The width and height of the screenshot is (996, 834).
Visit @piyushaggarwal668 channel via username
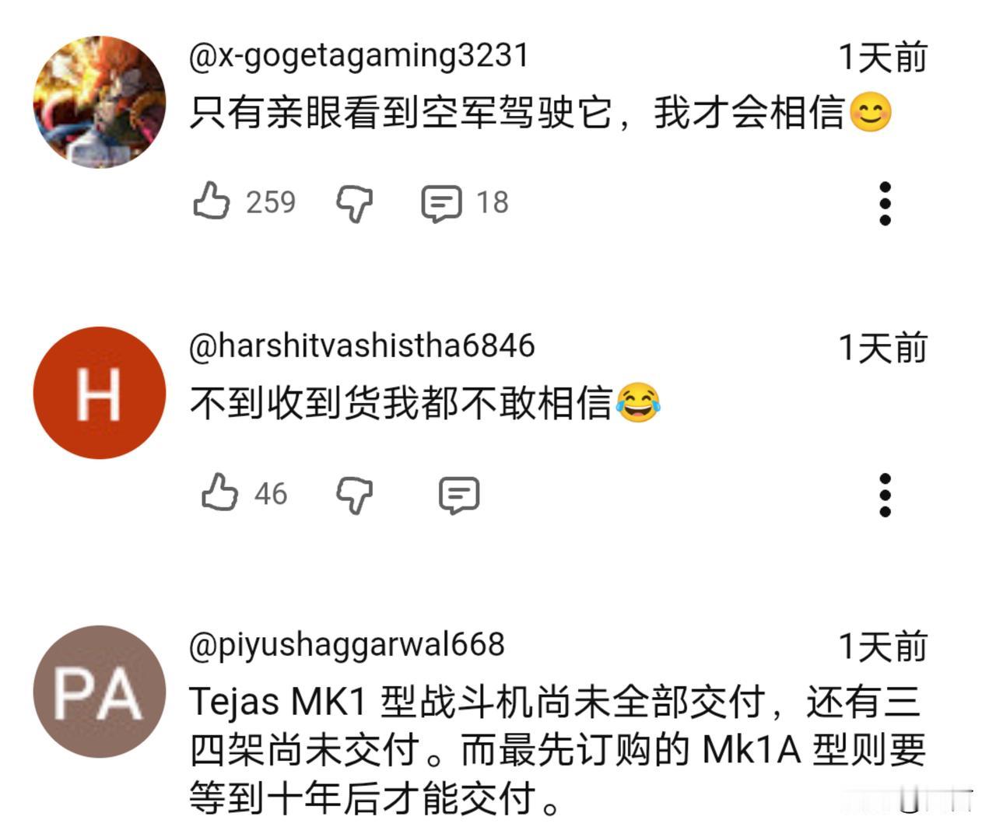coord(347,645)
